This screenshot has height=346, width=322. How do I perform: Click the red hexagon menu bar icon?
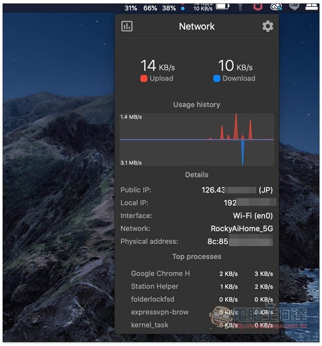[257, 7]
